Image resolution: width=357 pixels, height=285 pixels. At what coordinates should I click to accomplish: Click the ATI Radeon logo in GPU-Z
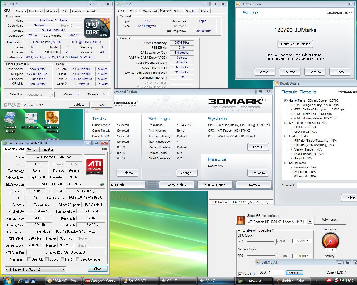pos(95,166)
